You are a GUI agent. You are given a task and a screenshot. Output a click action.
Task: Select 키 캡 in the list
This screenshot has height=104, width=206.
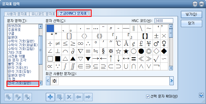tap(12, 79)
